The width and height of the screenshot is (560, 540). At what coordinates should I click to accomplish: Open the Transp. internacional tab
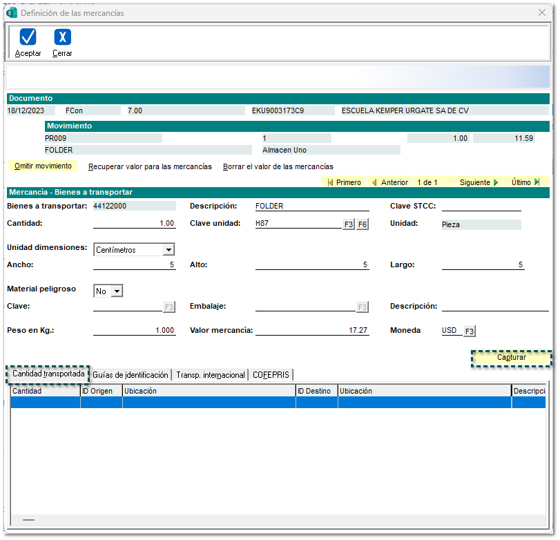210,375
